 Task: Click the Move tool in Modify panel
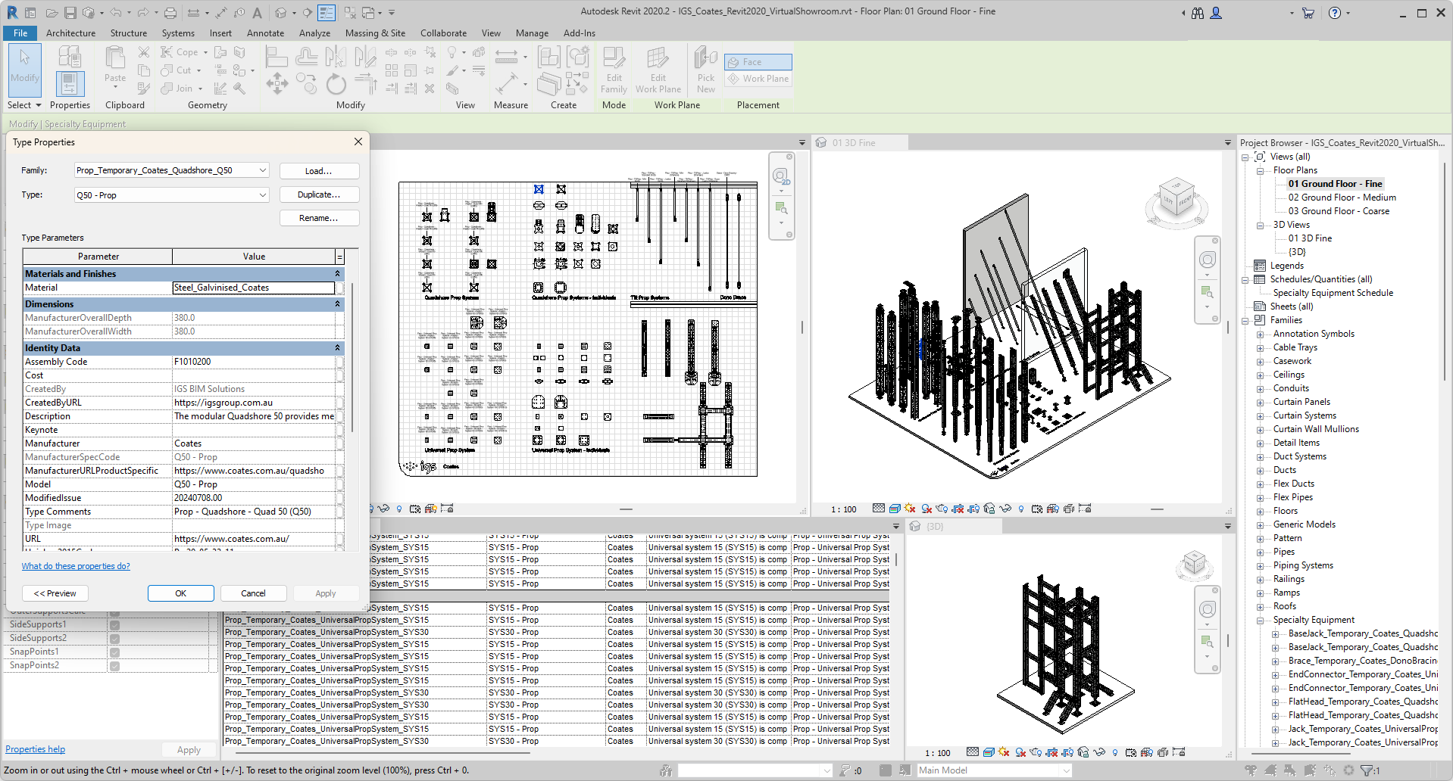[277, 83]
